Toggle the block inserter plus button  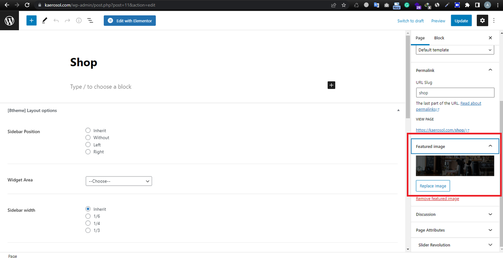[x=31, y=20]
